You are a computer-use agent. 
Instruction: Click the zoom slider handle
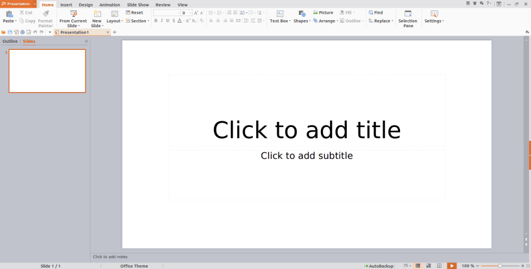tap(500, 266)
